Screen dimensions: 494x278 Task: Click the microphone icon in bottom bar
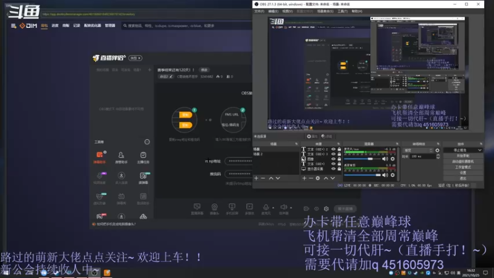pyautogui.click(x=266, y=208)
